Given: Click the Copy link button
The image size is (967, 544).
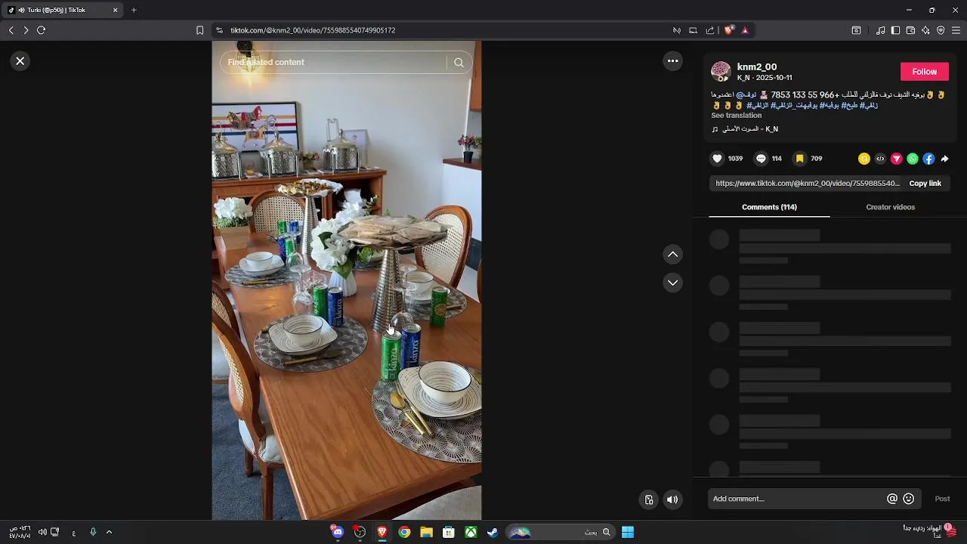Looking at the screenshot, I should pos(925,184).
